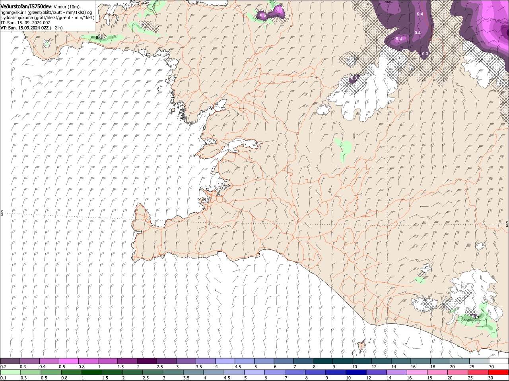Click upper legend swatch between 12 and 14
Viewport: 509px width, 381px height.
381,361
